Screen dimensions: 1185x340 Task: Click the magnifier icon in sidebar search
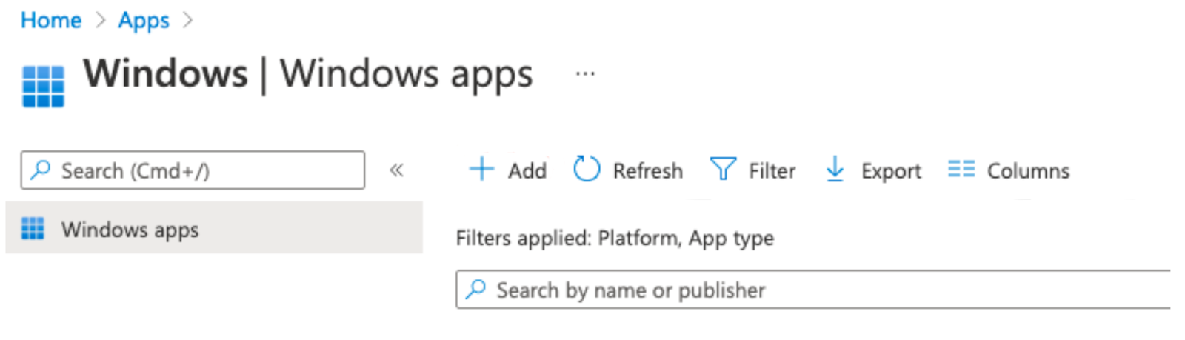[x=41, y=170]
